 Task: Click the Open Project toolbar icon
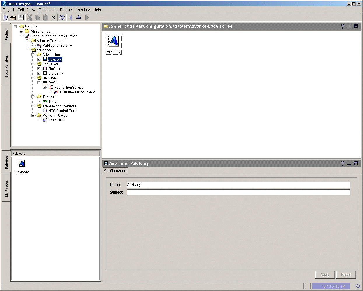[13, 18]
